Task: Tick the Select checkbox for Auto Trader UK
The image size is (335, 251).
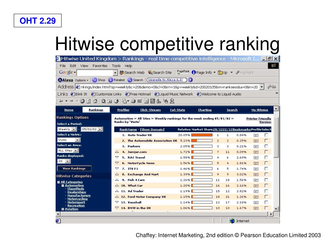Action: pos(266,135)
